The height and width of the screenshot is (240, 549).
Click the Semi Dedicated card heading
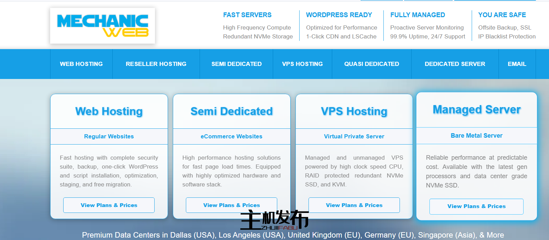(232, 111)
